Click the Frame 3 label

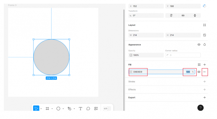[x=12, y=5]
